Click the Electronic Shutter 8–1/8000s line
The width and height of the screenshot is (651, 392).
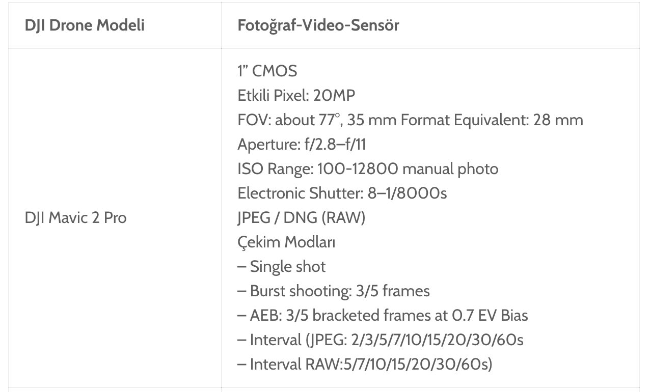(x=342, y=193)
